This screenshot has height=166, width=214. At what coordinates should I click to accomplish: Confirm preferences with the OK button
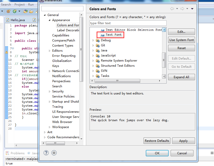157,153
